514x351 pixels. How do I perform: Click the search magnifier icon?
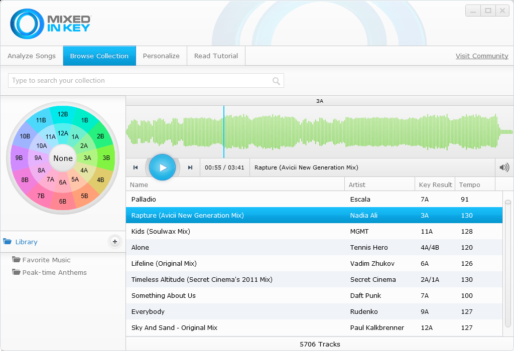click(276, 81)
